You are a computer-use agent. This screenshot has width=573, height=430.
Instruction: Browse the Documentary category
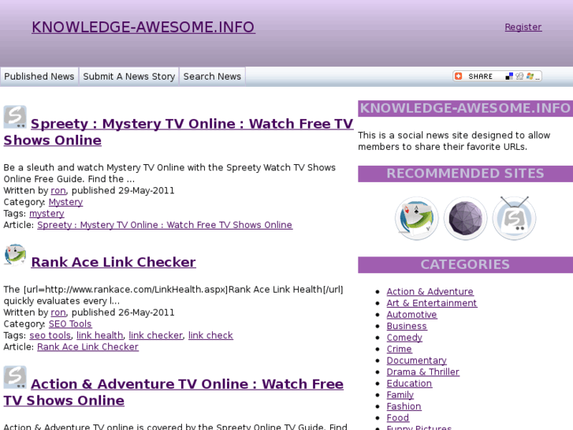[417, 361]
